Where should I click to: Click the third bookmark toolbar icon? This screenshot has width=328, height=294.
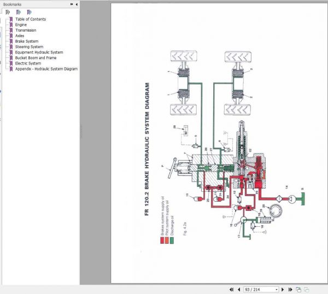(29, 11)
